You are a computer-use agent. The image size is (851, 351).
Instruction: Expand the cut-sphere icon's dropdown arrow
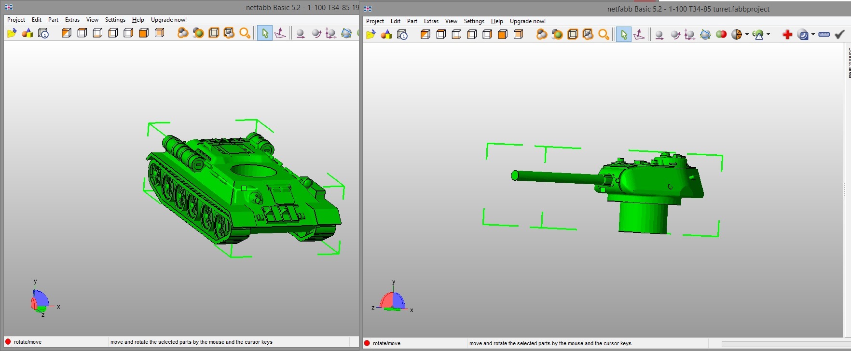click(x=747, y=34)
